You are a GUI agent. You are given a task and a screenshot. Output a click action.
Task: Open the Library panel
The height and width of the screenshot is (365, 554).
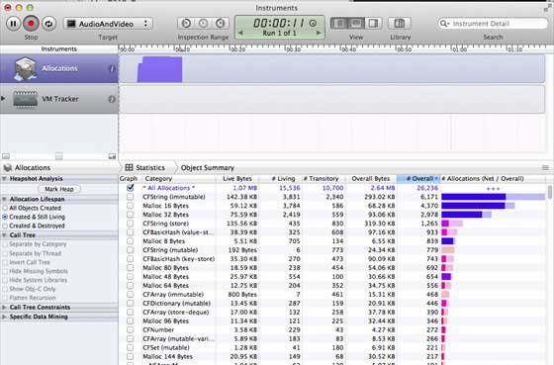400,24
